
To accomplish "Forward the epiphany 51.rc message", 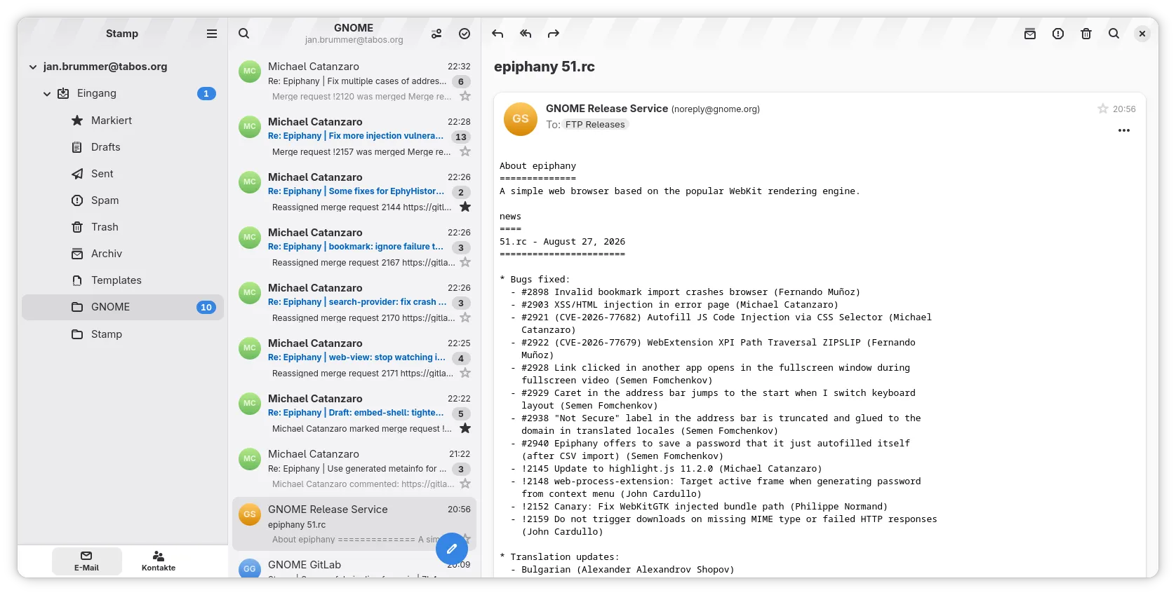I will click(554, 34).
